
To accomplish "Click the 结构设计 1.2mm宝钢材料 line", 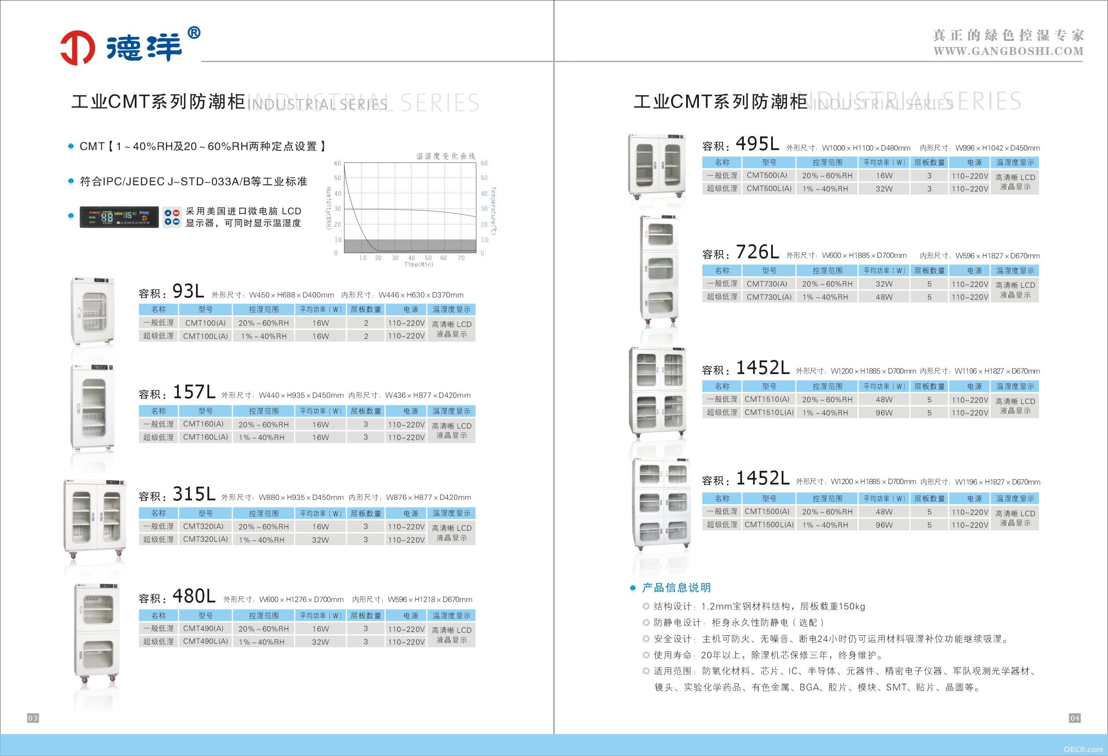I will [x=759, y=606].
